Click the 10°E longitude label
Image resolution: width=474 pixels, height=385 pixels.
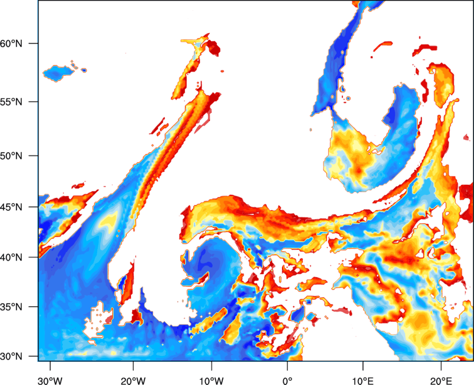(x=363, y=381)
